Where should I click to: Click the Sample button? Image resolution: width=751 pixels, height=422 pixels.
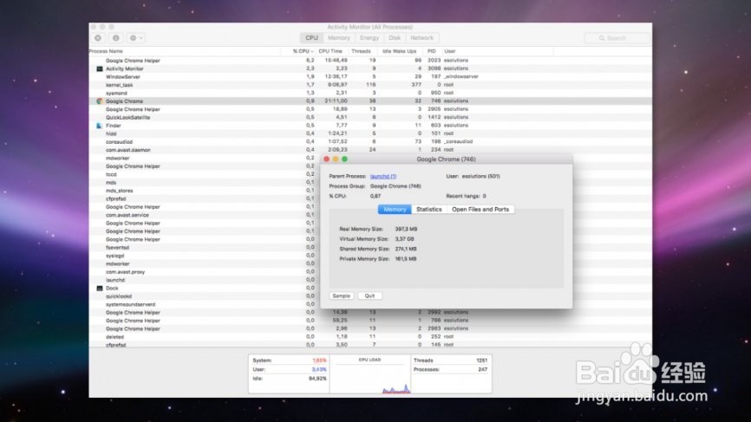pos(342,295)
